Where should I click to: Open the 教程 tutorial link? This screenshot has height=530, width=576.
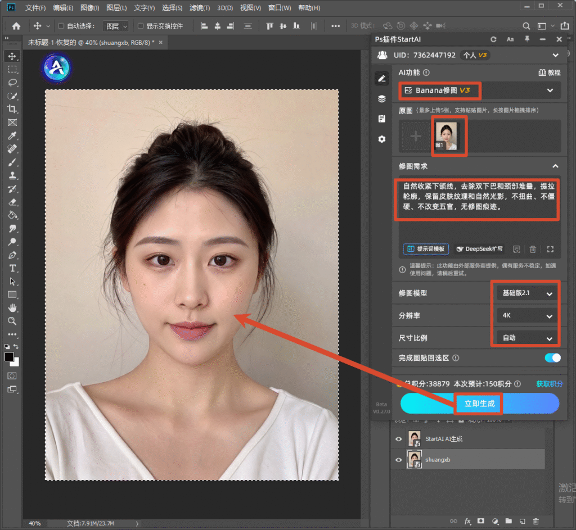(x=550, y=73)
